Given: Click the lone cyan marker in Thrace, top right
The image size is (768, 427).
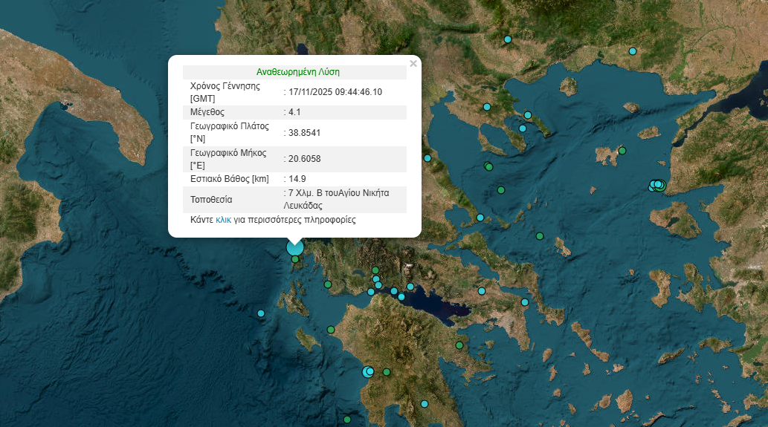Looking at the screenshot, I should pos(633,51).
